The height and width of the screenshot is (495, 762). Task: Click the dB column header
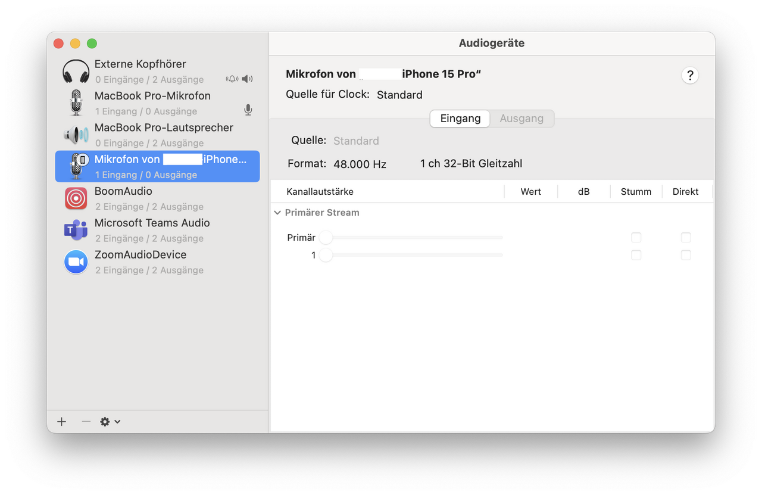point(584,192)
